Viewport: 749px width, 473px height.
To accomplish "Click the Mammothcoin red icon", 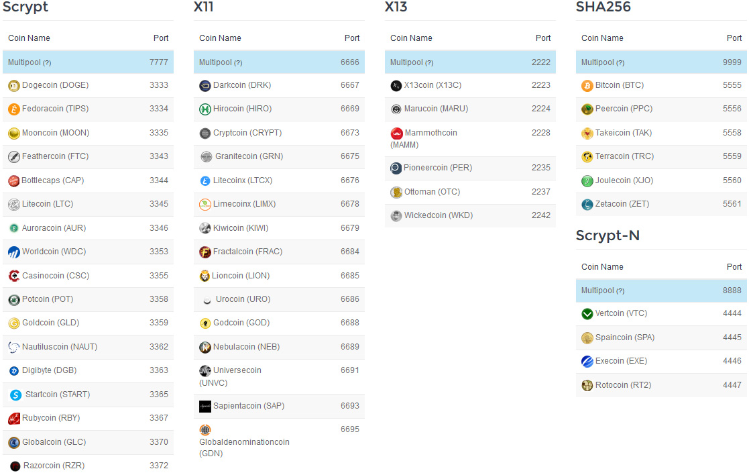I will coord(396,134).
